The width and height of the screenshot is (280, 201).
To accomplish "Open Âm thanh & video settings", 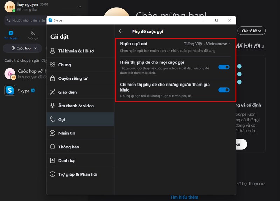I will (x=80, y=106).
